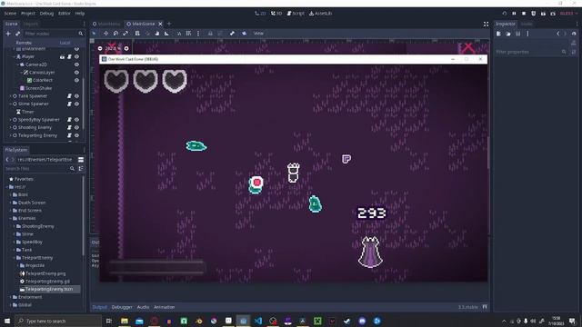Collapse the Slime Spawner node
Viewport: 582px width, 327px height.
[10, 104]
